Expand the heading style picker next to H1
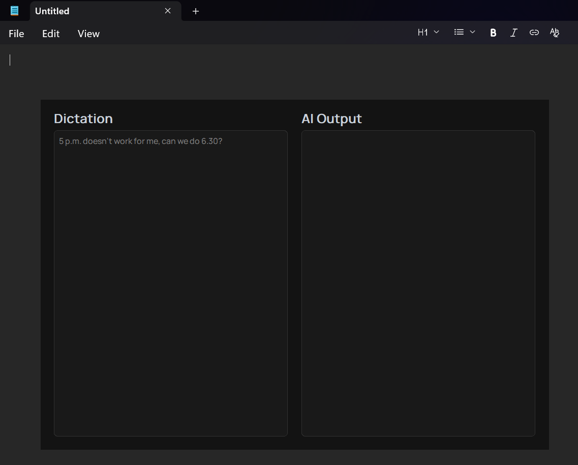 (436, 32)
